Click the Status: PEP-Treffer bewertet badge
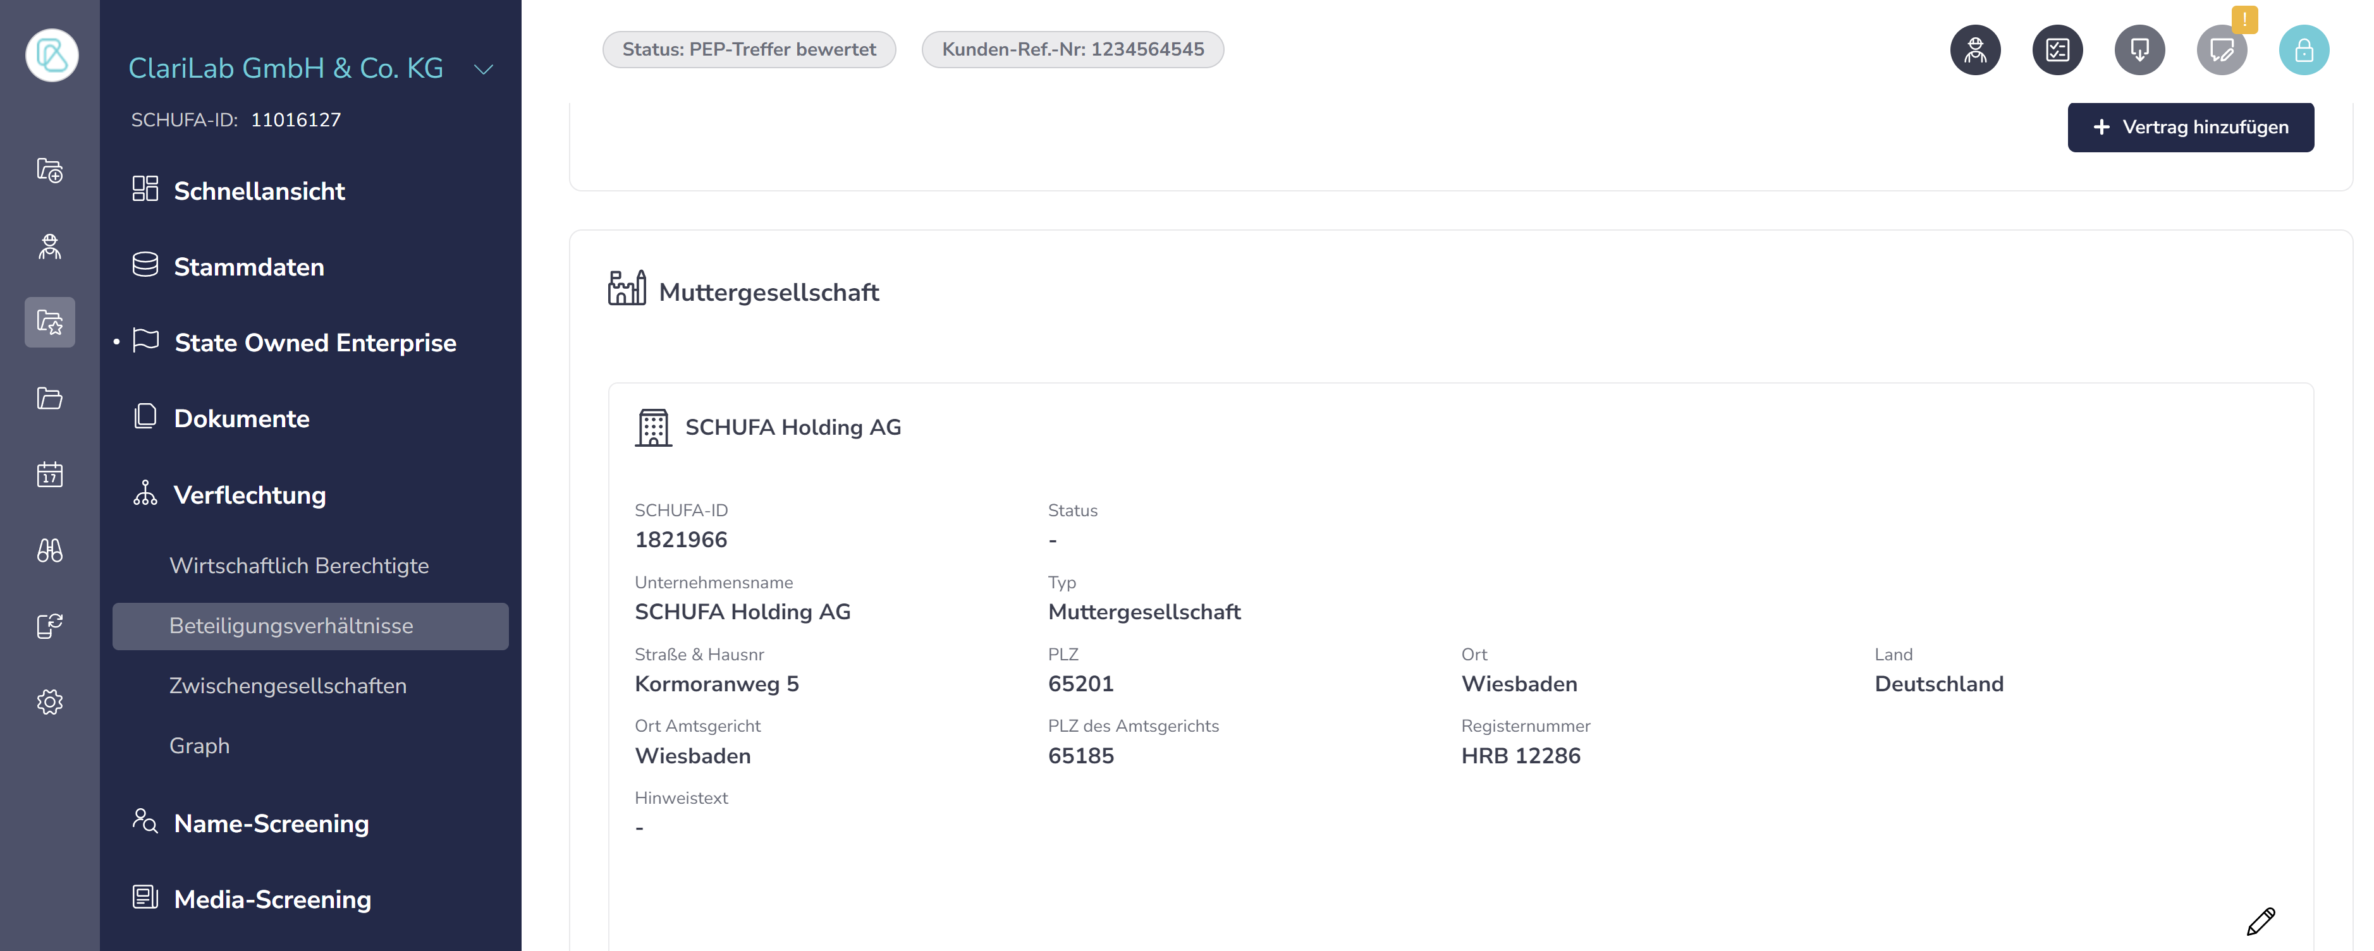2374x951 pixels. tap(749, 50)
